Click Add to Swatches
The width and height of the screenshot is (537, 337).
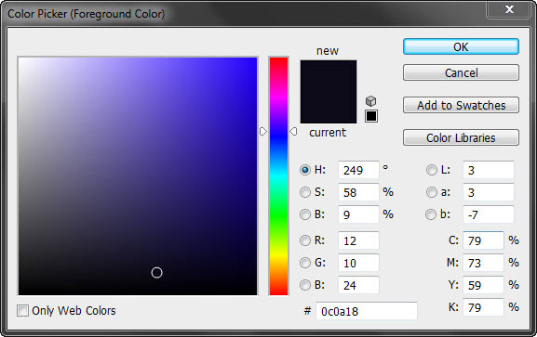(461, 105)
